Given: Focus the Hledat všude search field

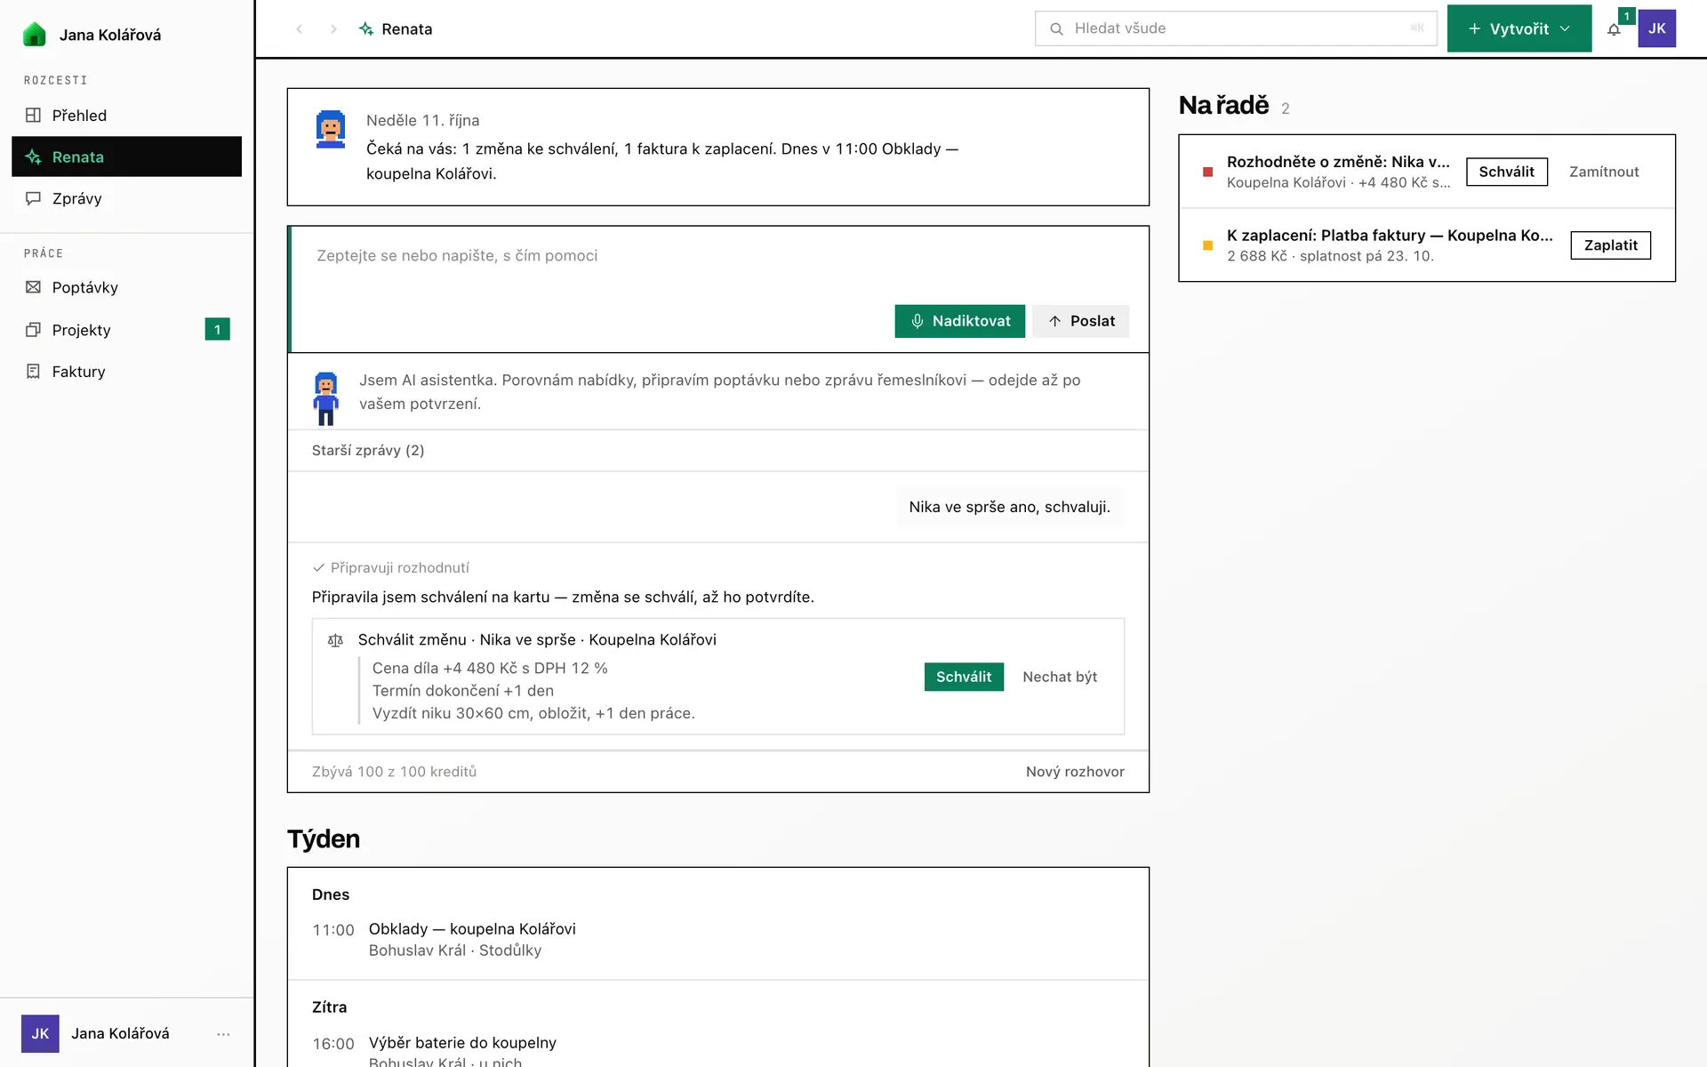Looking at the screenshot, I should (1236, 28).
